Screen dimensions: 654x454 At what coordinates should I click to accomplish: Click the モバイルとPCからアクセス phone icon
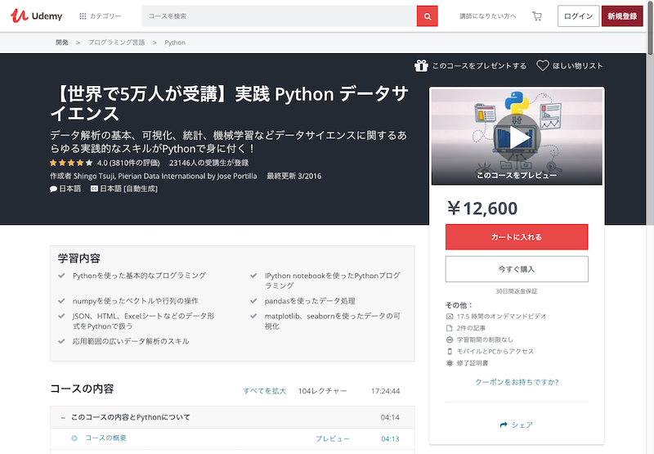click(450, 352)
